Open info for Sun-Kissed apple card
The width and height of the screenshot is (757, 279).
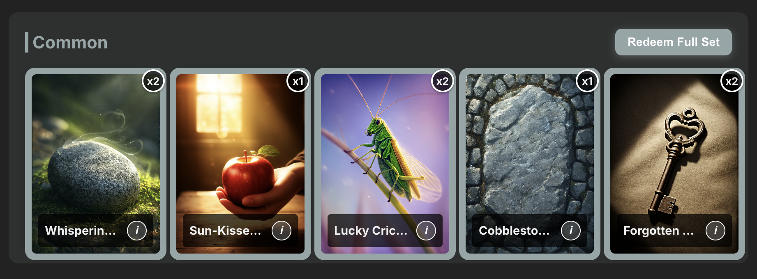pos(282,231)
